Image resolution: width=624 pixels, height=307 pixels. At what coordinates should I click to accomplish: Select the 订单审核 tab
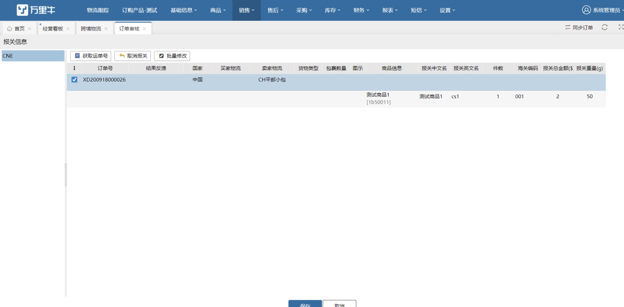click(129, 29)
